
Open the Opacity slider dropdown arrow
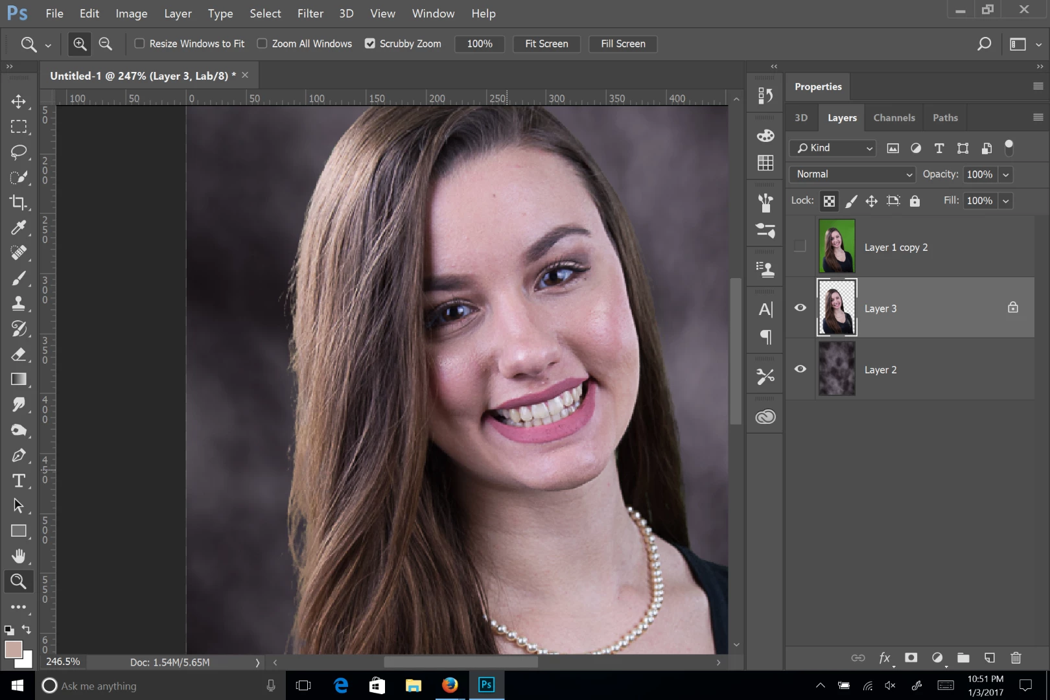pos(1005,174)
